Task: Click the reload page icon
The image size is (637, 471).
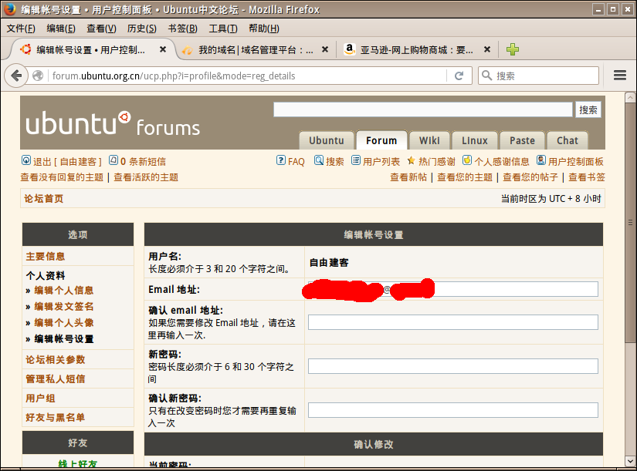Action: coord(459,76)
